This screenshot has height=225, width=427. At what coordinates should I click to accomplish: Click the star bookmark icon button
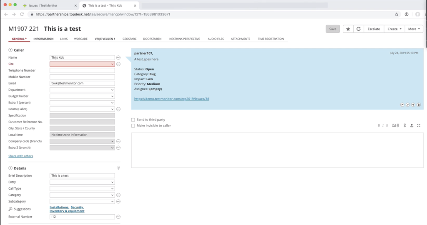point(348,29)
